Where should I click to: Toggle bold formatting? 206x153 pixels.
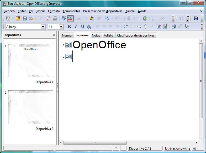[69, 27]
